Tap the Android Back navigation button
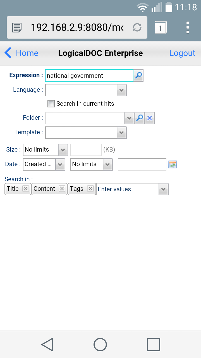Image resolution: width=201 pixels, height=358 pixels. pyautogui.click(x=47, y=344)
